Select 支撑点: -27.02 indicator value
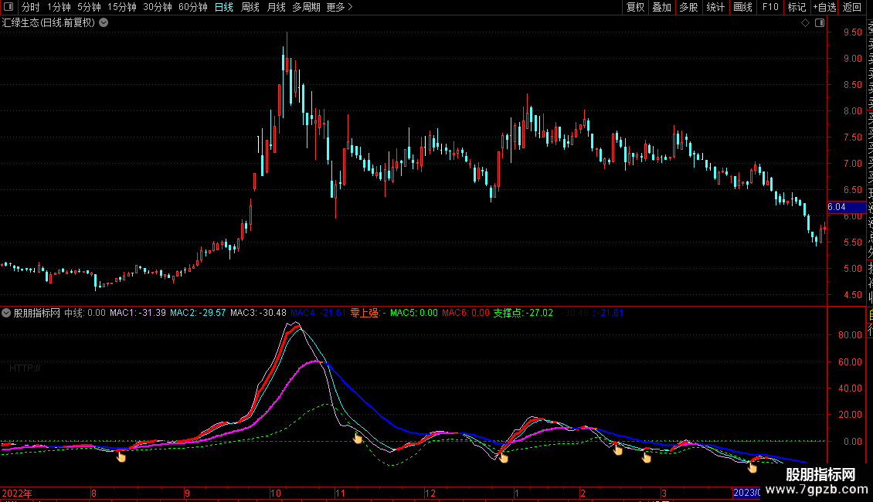This screenshot has width=873, height=502. pyautogui.click(x=523, y=313)
